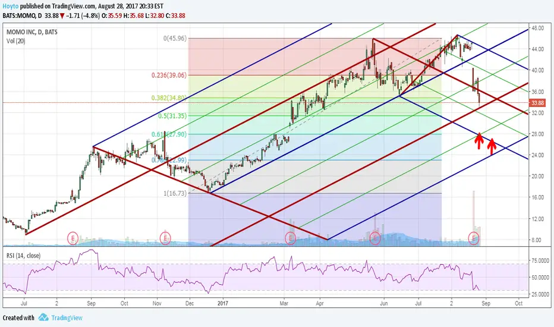Select the Vol (20) indicator legend

tap(16, 41)
